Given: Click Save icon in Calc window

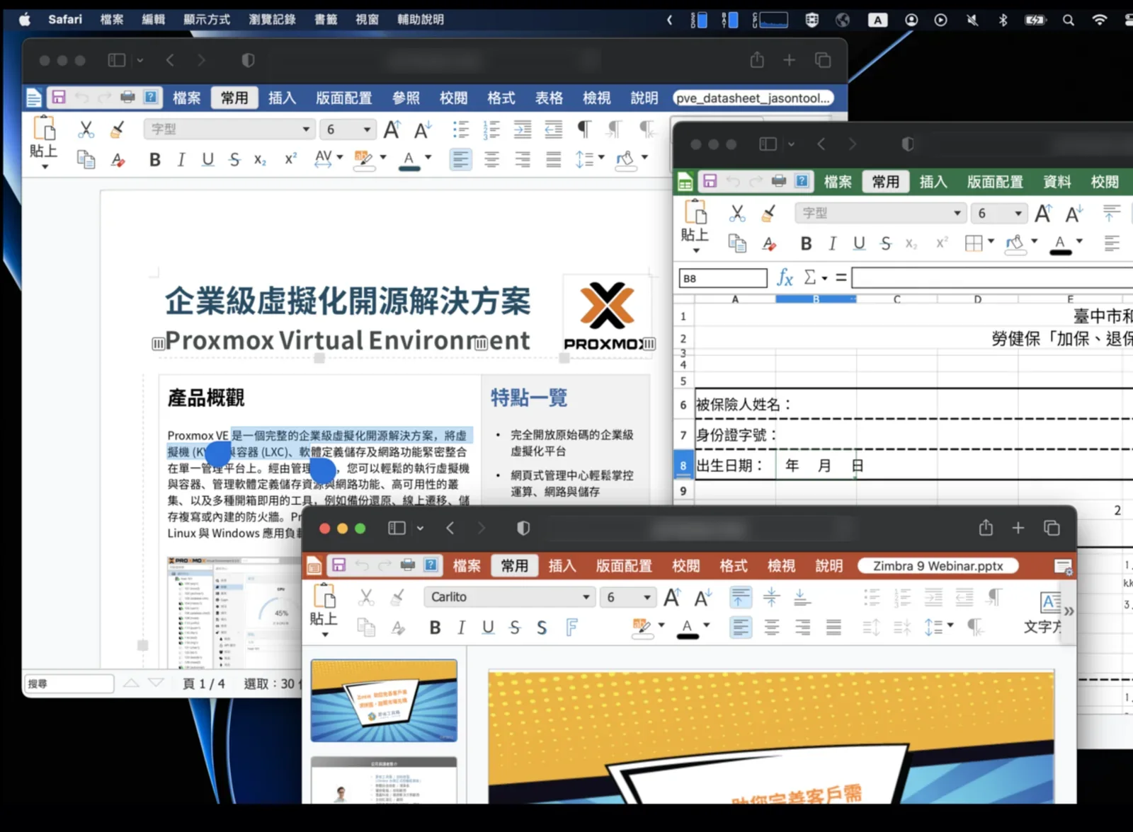Looking at the screenshot, I should pyautogui.click(x=710, y=181).
